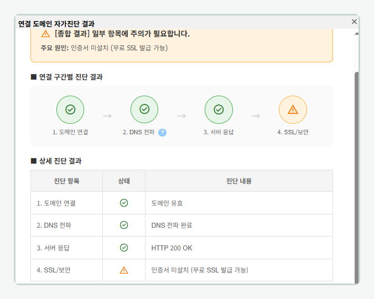Click the '4. SSL/보안' table cell
The image size is (374, 299).
(66, 270)
